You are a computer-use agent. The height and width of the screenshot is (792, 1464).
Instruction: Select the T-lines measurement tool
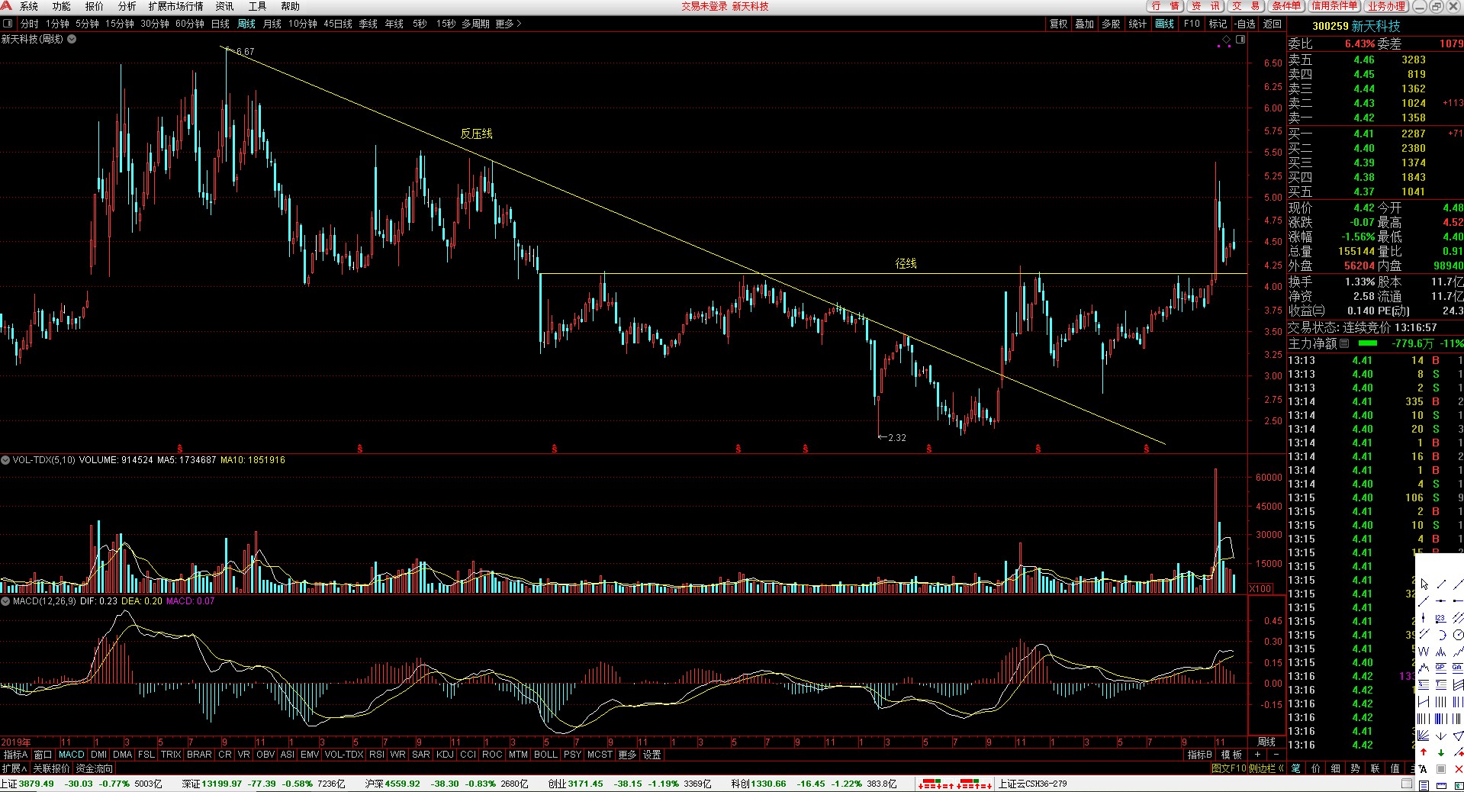(1441, 684)
